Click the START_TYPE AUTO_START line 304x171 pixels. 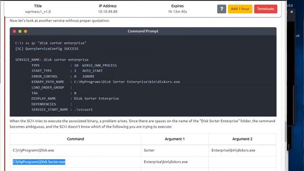click(x=67, y=71)
